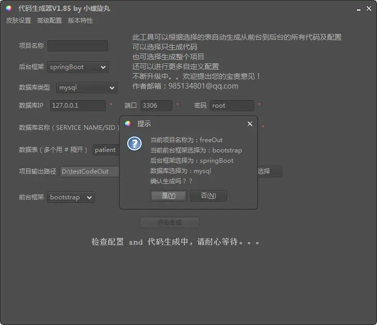Open the 版本特性 menu
Image resolution: width=377 pixels, height=325 pixels.
point(80,21)
